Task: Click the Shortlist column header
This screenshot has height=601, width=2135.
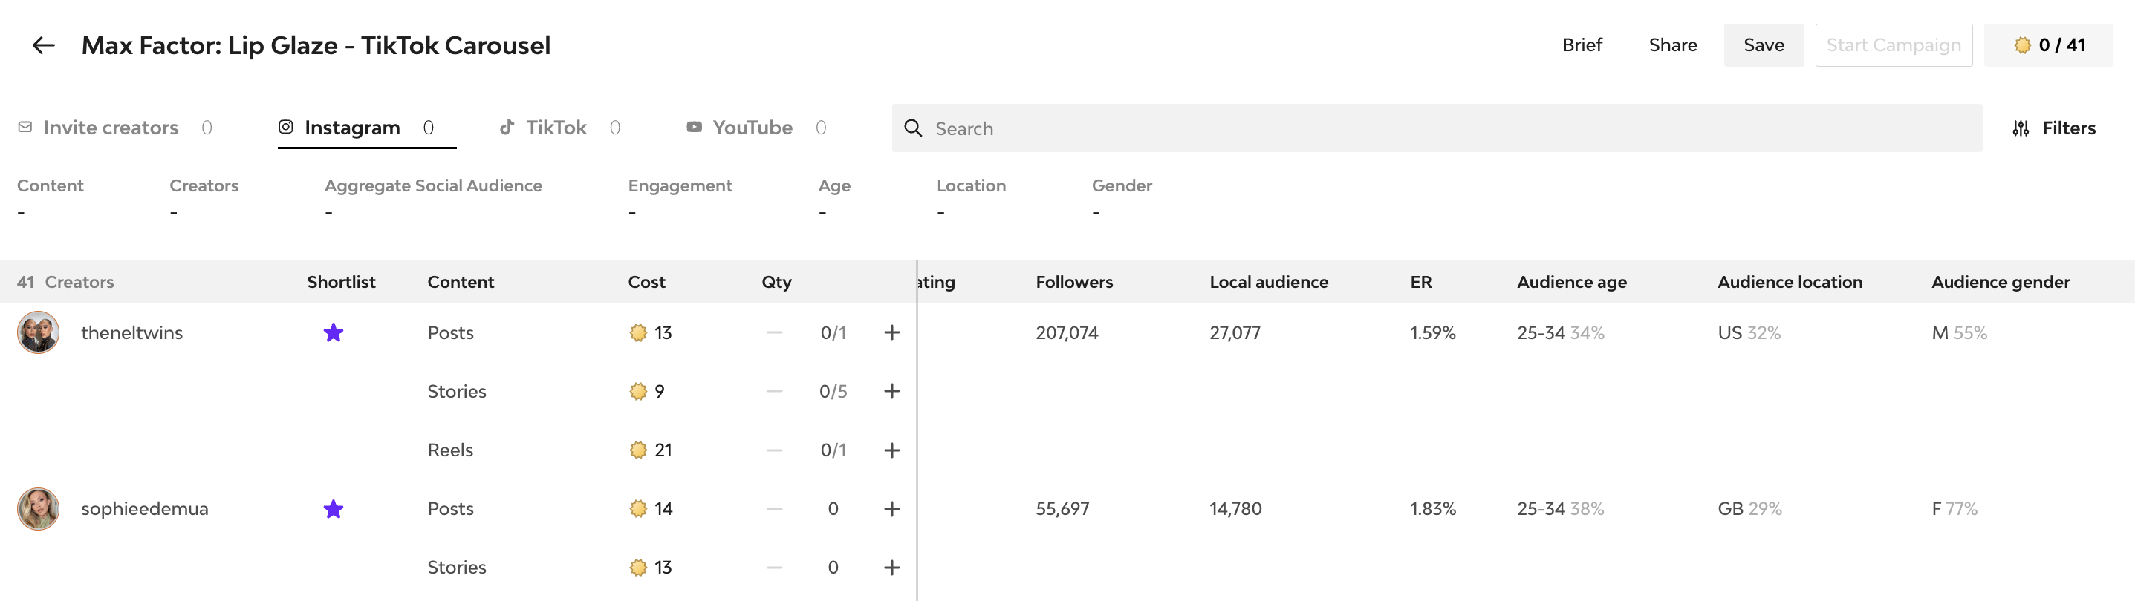Action: point(341,281)
